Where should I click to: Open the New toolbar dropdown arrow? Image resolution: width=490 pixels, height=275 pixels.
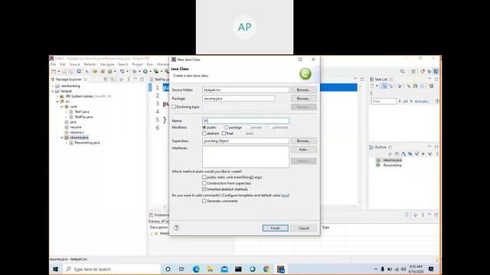[58, 72]
